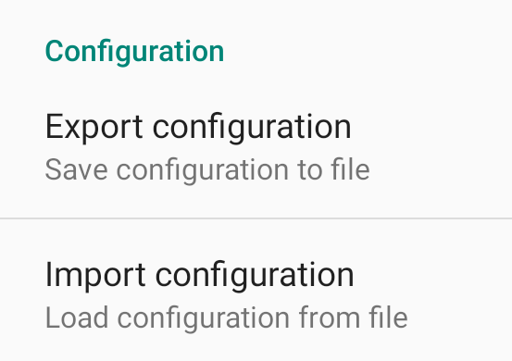512x361 pixels.
Task: Tap the 'Load configuration from file' subtitle
Action: click(226, 318)
